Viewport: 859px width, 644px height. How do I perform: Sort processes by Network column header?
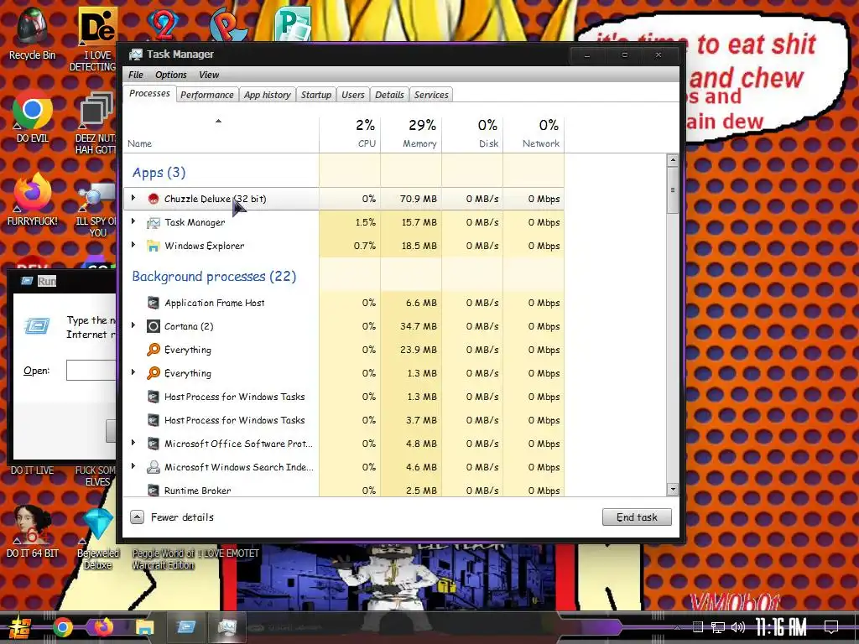534,134
